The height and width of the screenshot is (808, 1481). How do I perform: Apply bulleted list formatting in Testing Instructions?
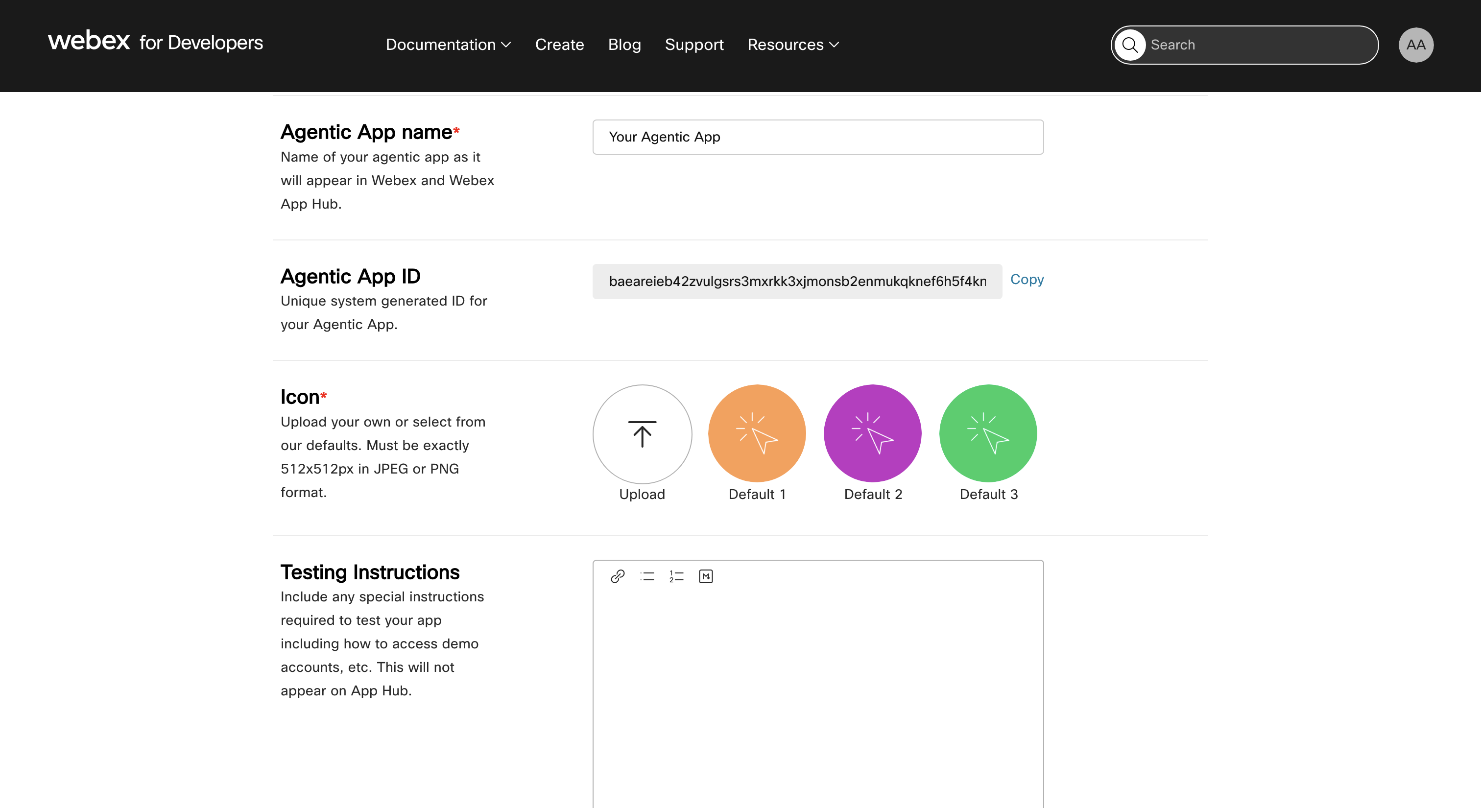point(647,576)
